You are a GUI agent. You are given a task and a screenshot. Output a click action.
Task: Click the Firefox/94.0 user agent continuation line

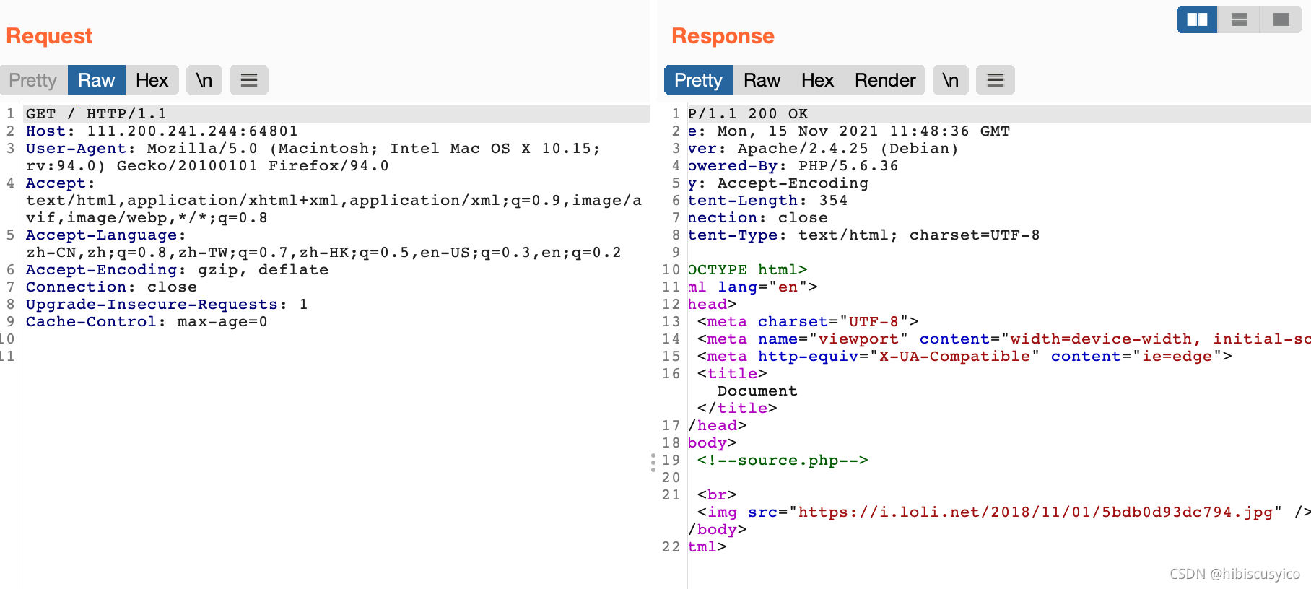point(207,166)
